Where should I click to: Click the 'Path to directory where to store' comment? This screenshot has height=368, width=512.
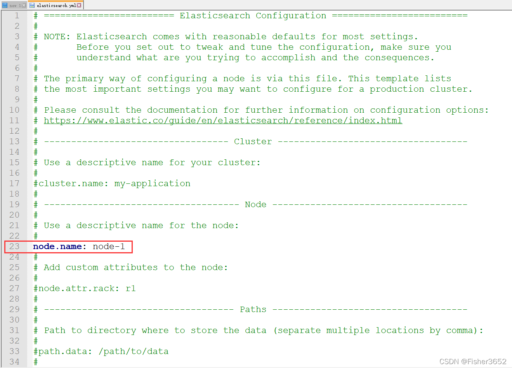coord(259,330)
